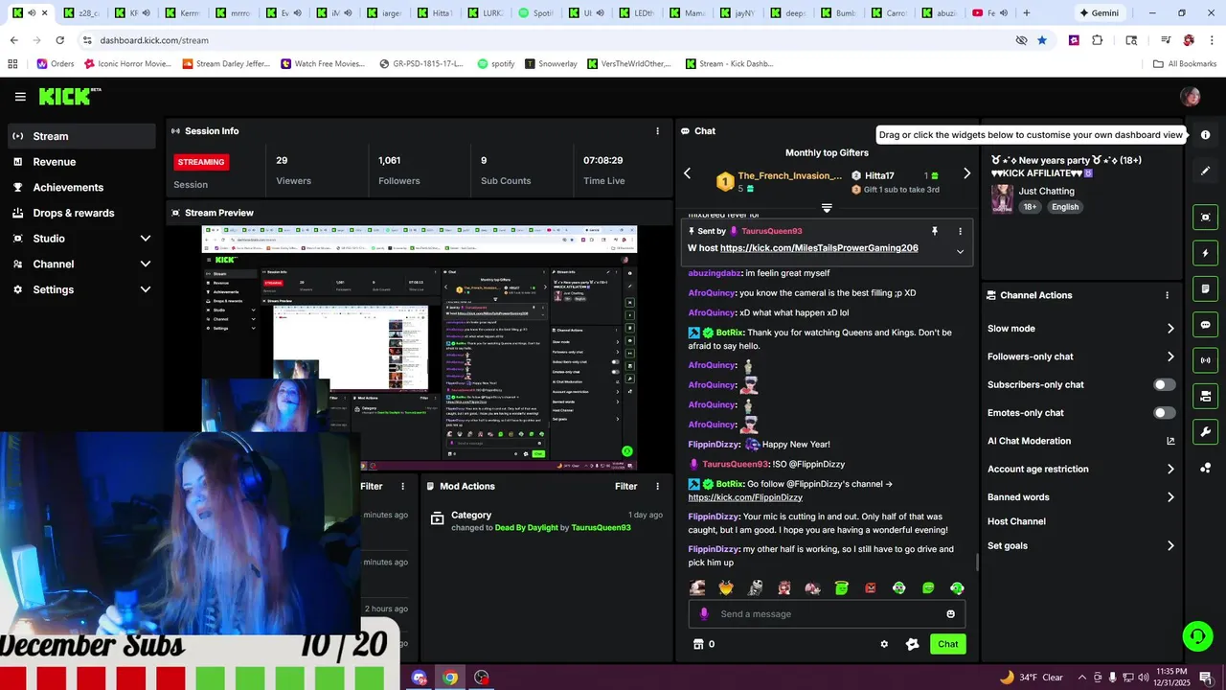Click the red angry emote

pos(870,588)
